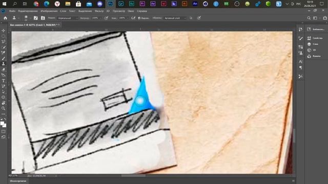Screen dimensions: 328x184
Task: Open Windows taskbar search icon
Action: coord(15,4)
